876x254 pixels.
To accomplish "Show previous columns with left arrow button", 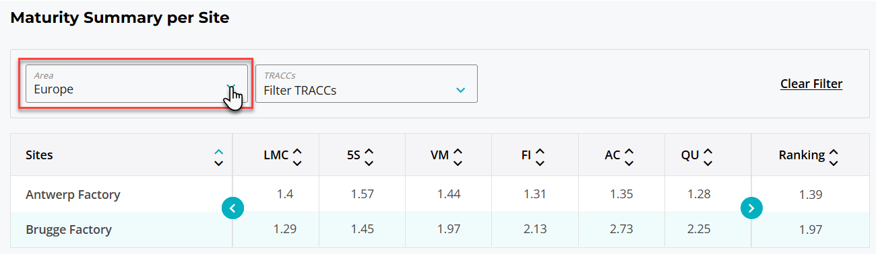I will click(232, 208).
